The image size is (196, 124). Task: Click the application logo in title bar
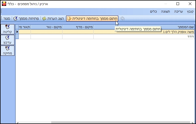point(4,4)
